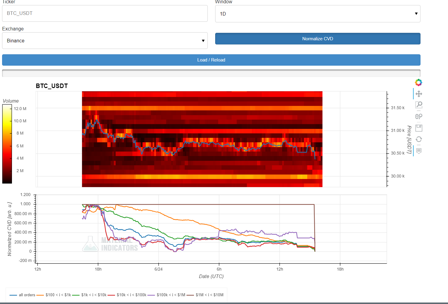Click the 12.0 M volume scale label
Screen dimensions: 448x304
pyautogui.click(x=20, y=109)
